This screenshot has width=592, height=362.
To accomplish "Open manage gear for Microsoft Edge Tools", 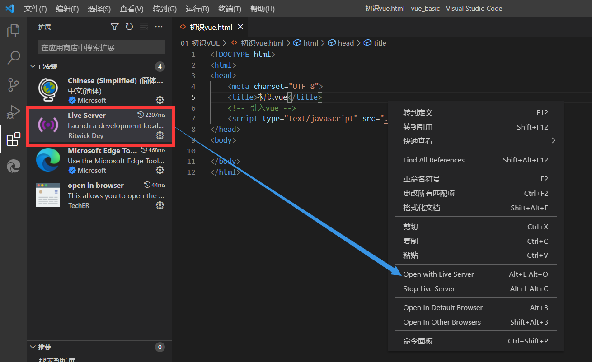I will point(160,170).
